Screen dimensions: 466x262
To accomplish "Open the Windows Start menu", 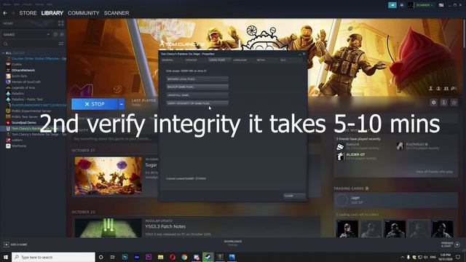I will (x=6, y=257).
